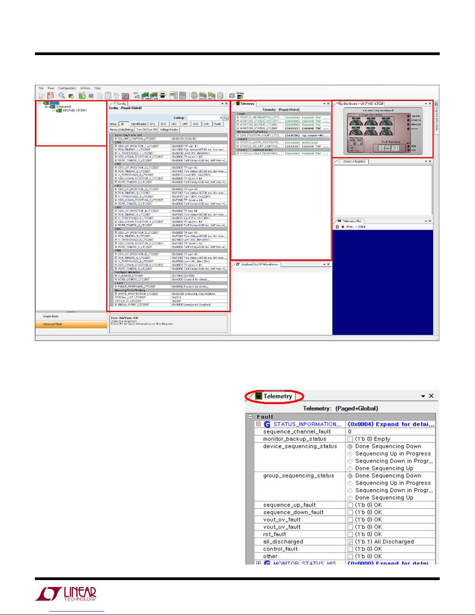Viewport: 475px width, 615px height.
Task: Toggle the vout_uv_fault OK checkbox
Action: (350, 527)
